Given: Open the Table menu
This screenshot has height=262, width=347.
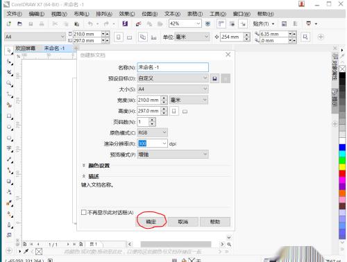Looking at the screenshot, I should tap(195, 14).
